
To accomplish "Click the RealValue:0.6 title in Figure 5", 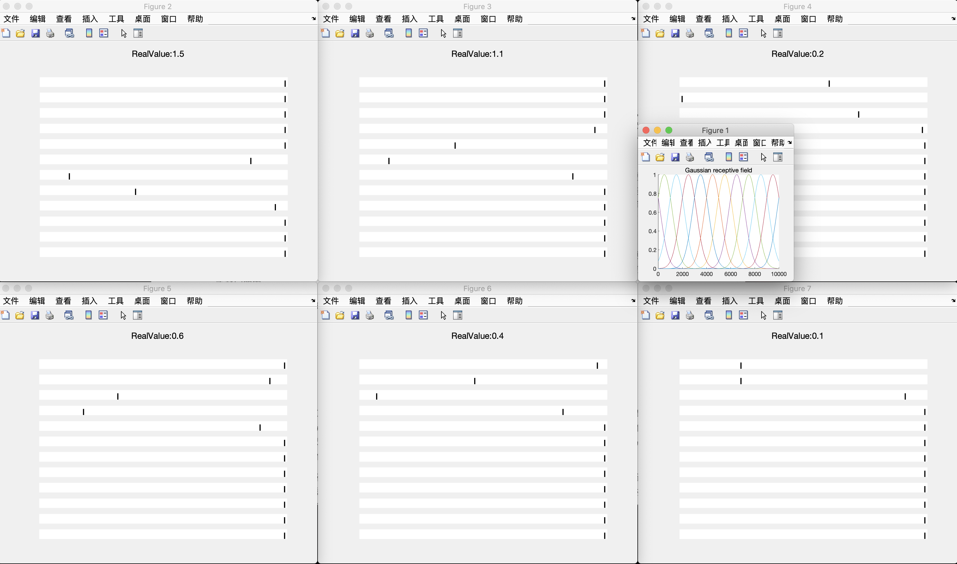I will (157, 336).
